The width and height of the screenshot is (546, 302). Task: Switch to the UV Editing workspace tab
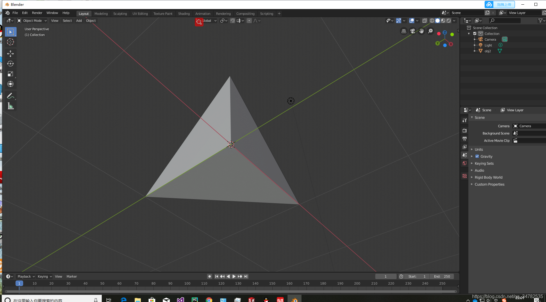pyautogui.click(x=140, y=14)
